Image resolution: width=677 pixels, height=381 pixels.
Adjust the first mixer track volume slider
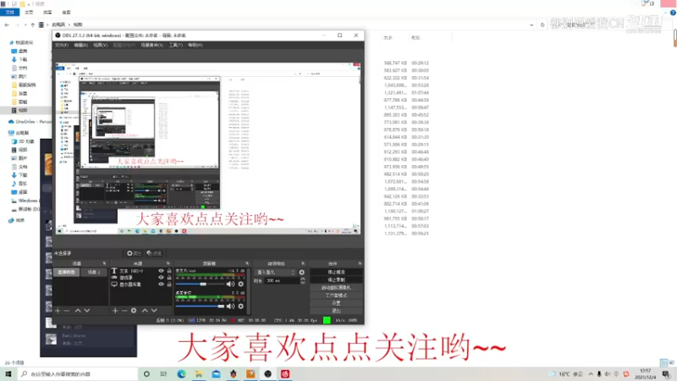pyautogui.click(x=200, y=284)
